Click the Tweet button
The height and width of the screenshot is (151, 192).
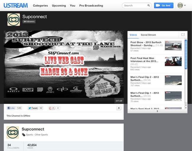[x=33, y=108]
